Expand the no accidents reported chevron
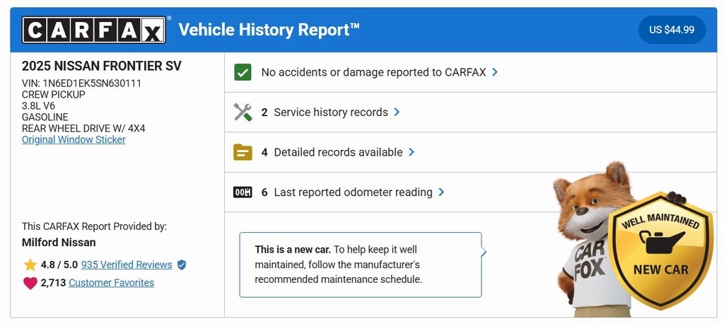Screen dimensions: 724x324 coord(495,72)
